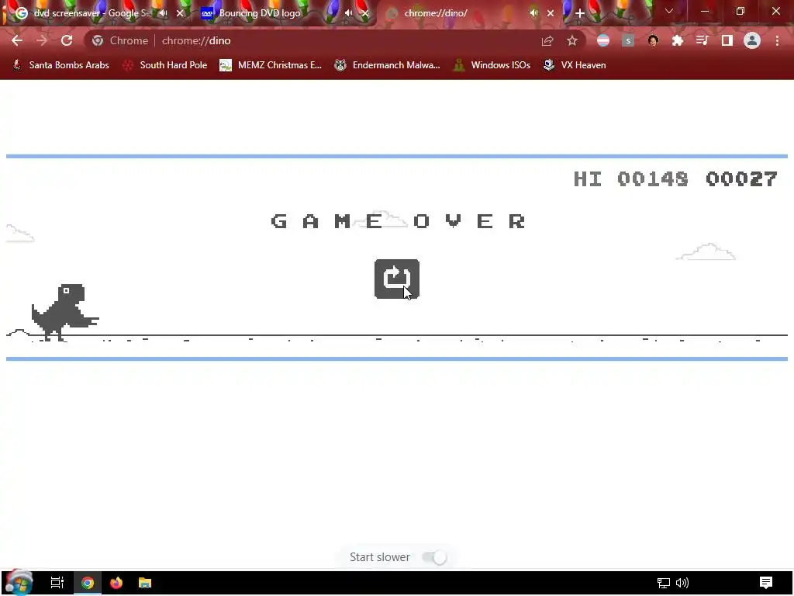The image size is (794, 596).
Task: Open the network tray icon
Action: [x=664, y=584]
